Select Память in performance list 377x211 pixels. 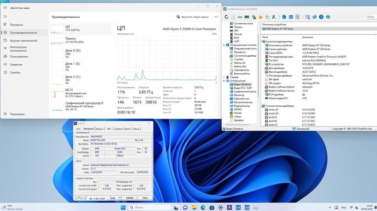click(81, 41)
